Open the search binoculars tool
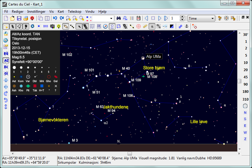Viewport: 252px width, 168px height. tap(119, 19)
